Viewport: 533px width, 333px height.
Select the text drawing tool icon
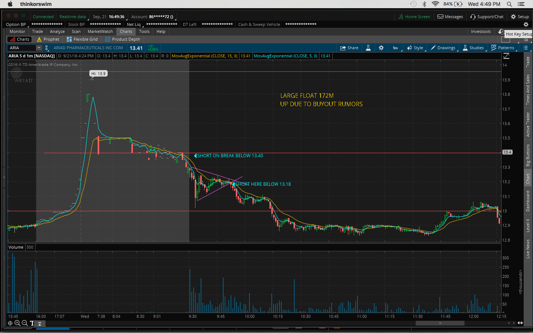32,323
